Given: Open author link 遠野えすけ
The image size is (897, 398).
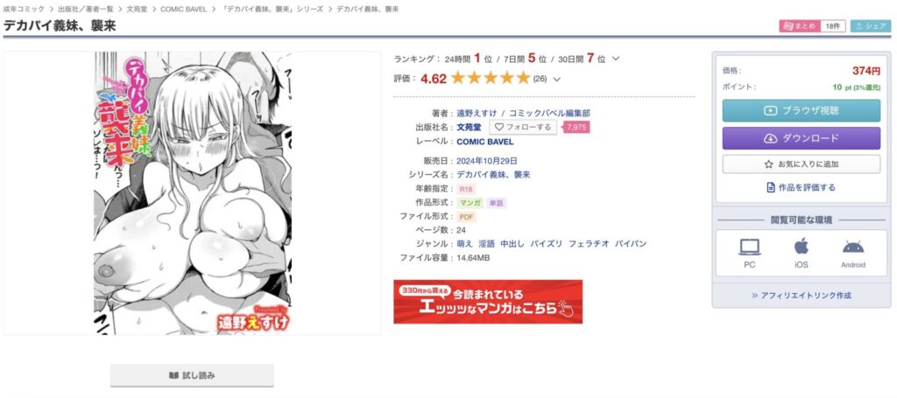Looking at the screenshot, I should (477, 113).
